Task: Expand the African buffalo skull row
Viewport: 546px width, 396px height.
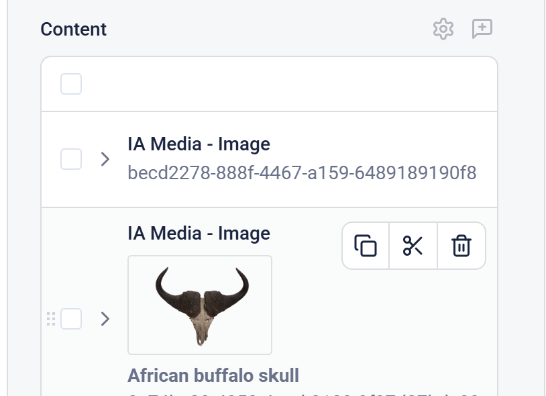Action: coord(105,319)
